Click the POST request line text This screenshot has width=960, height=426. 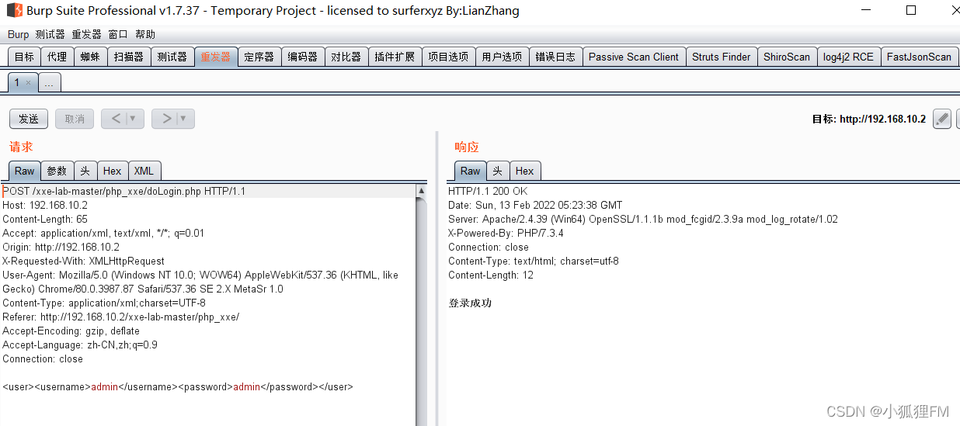124,191
